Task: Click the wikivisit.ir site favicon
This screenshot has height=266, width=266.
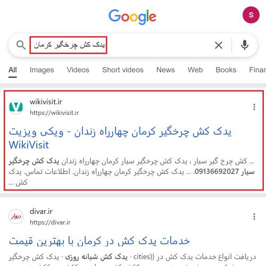Action: (16, 107)
